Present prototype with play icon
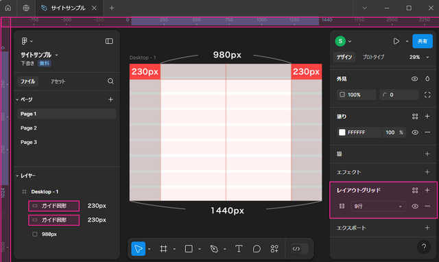The width and height of the screenshot is (439, 262). coord(396,41)
